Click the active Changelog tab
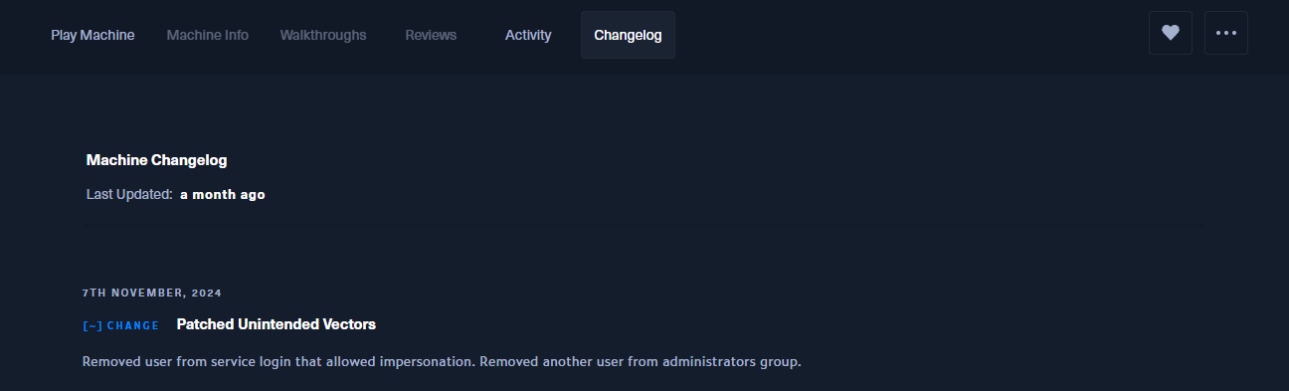The height and width of the screenshot is (391, 1289). [x=628, y=35]
